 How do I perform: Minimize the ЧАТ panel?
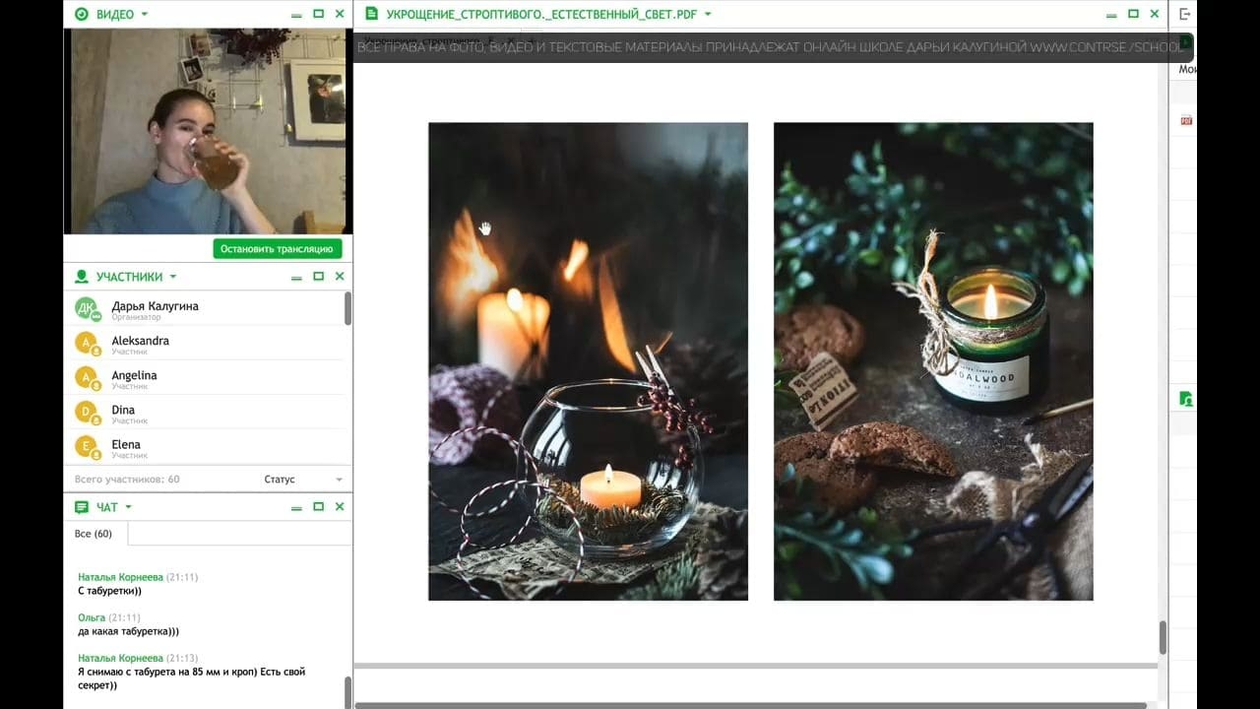click(296, 508)
